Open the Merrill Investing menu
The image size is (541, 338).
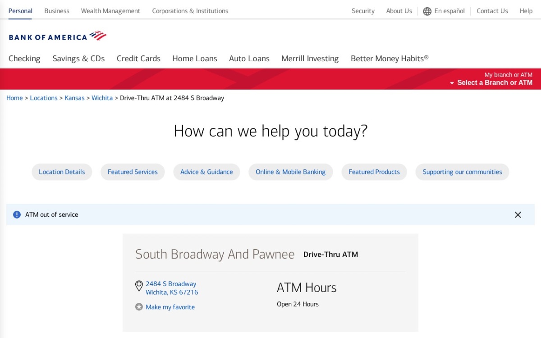point(310,59)
